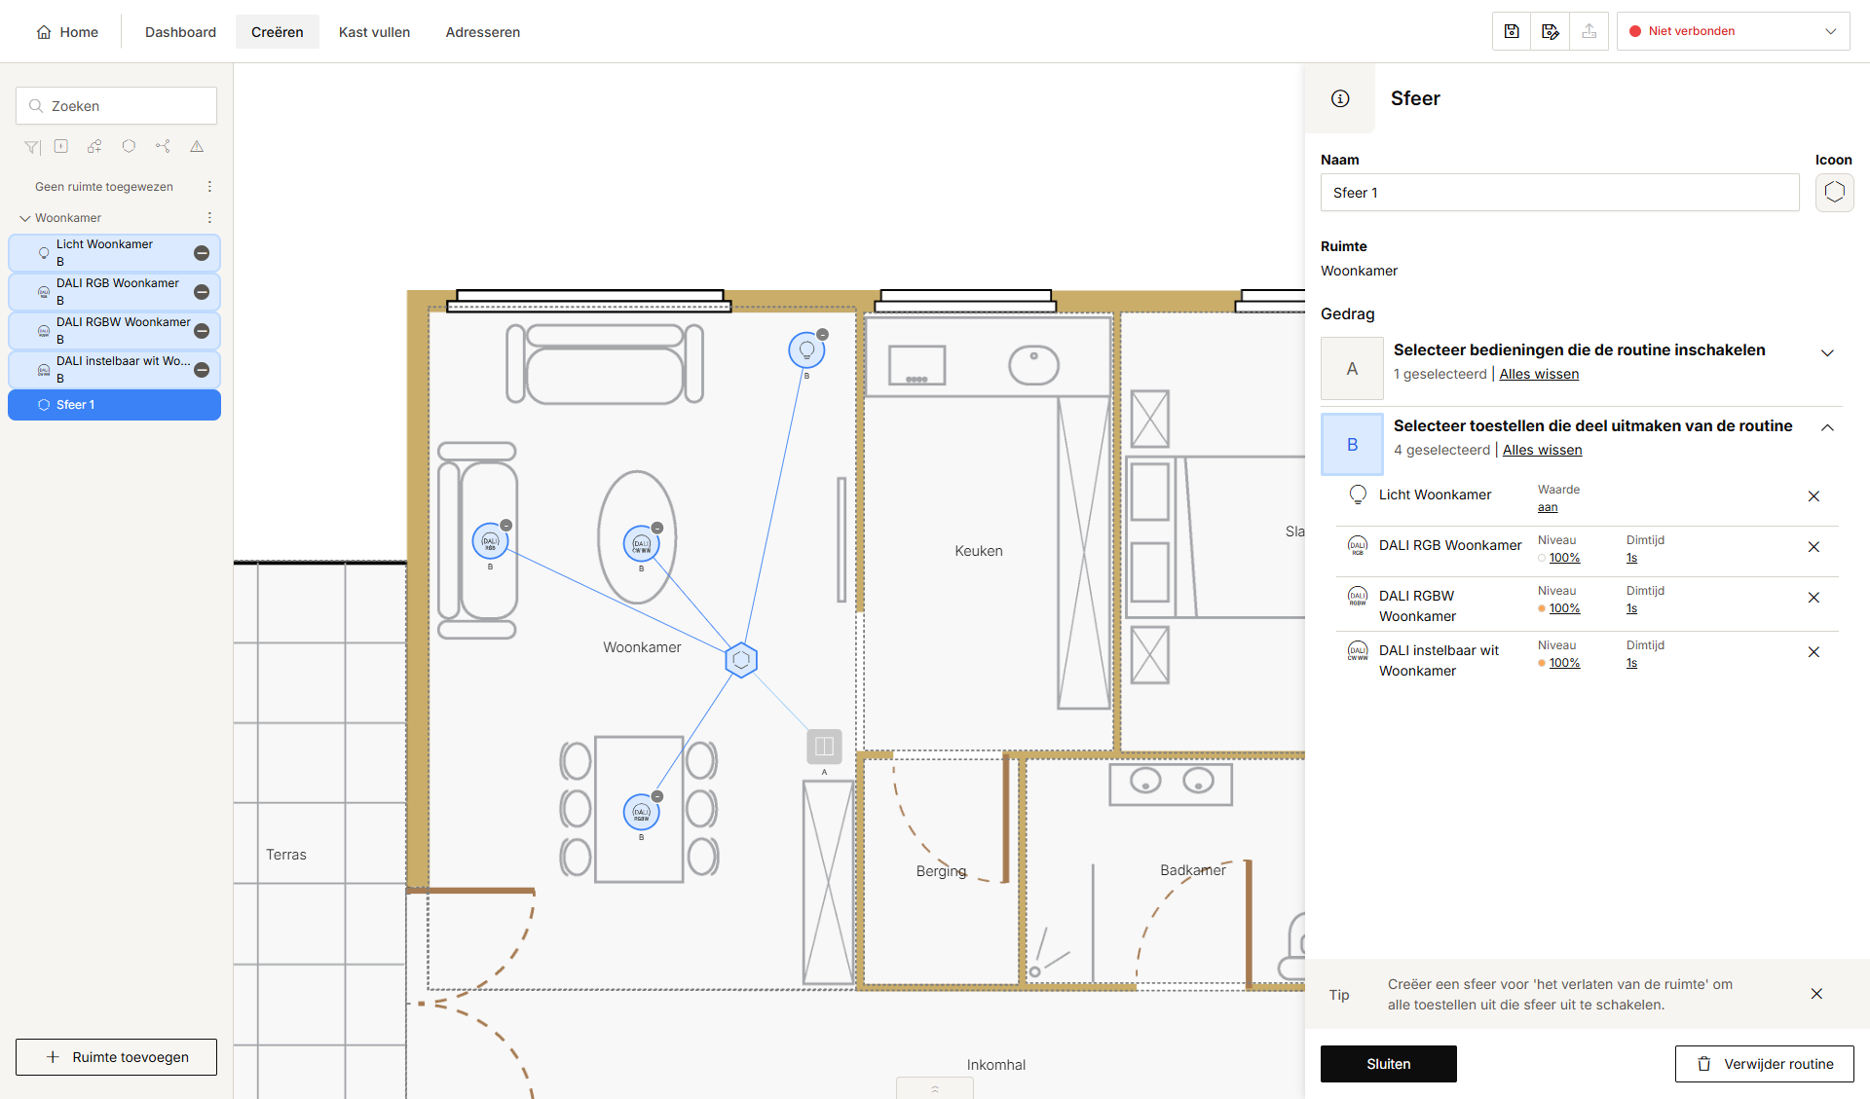This screenshot has height=1099, width=1870.
Task: Deselect DALI instelbaar wit using its minus icon
Action: click(202, 370)
